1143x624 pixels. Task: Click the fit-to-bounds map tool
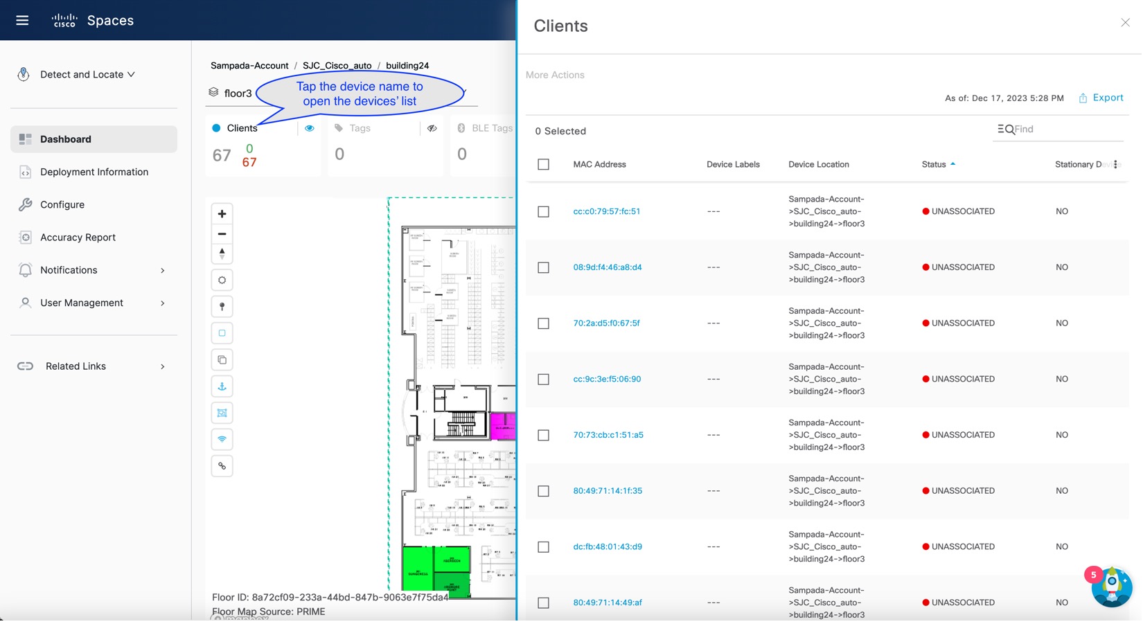(x=222, y=413)
